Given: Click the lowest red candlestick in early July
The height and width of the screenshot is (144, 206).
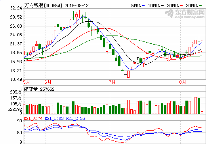Looking at the screenshot, I should click(x=128, y=74).
